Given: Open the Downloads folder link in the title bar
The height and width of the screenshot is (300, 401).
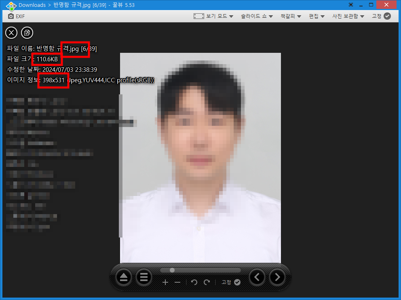Looking at the screenshot, I should [x=32, y=5].
